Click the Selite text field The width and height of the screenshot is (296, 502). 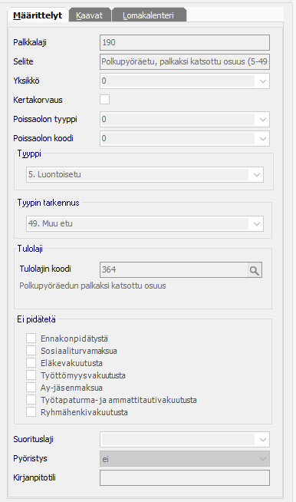185,61
